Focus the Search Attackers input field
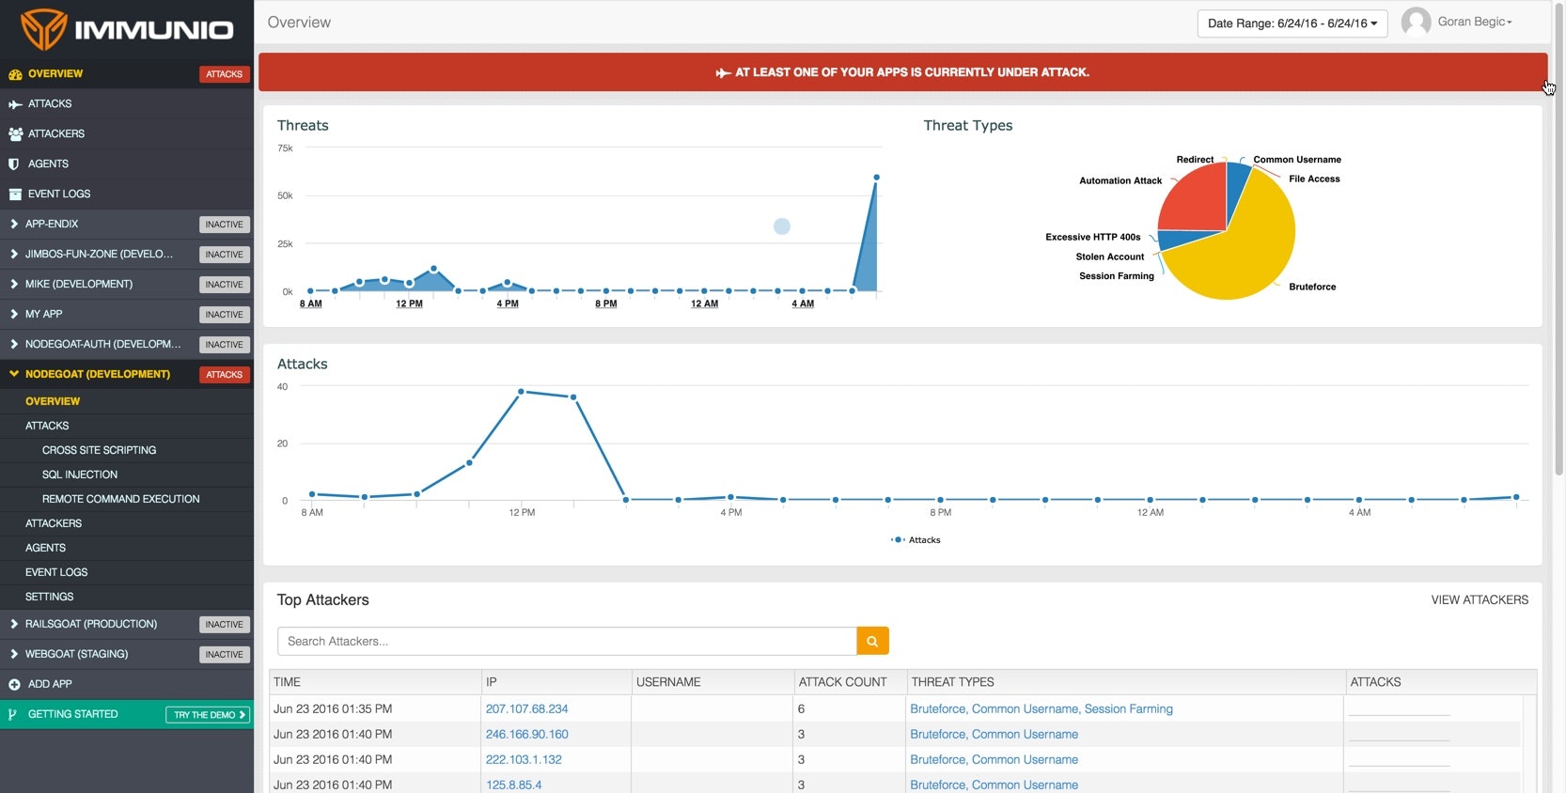 pos(566,642)
